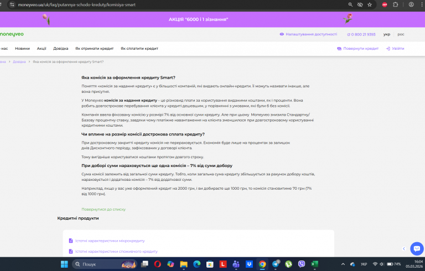Click the Кредитні продукти heading

78,218
